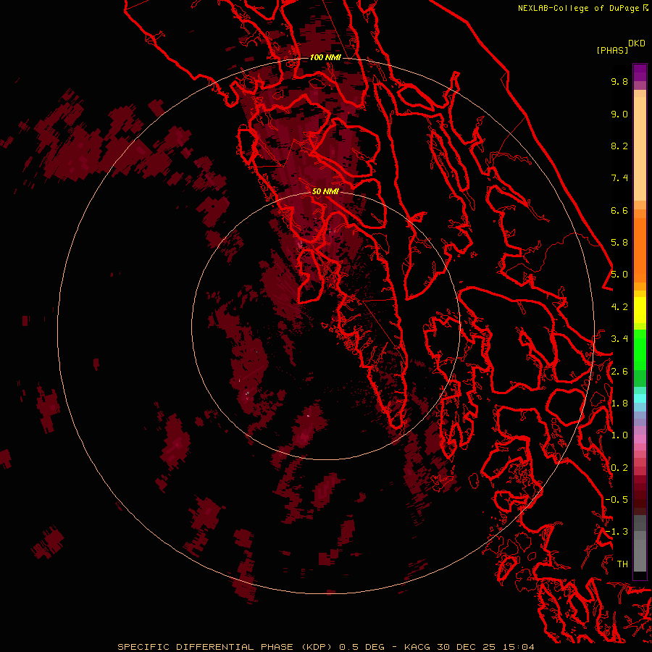
Task: Click the bright green segment of the color bar
Action: point(640,349)
